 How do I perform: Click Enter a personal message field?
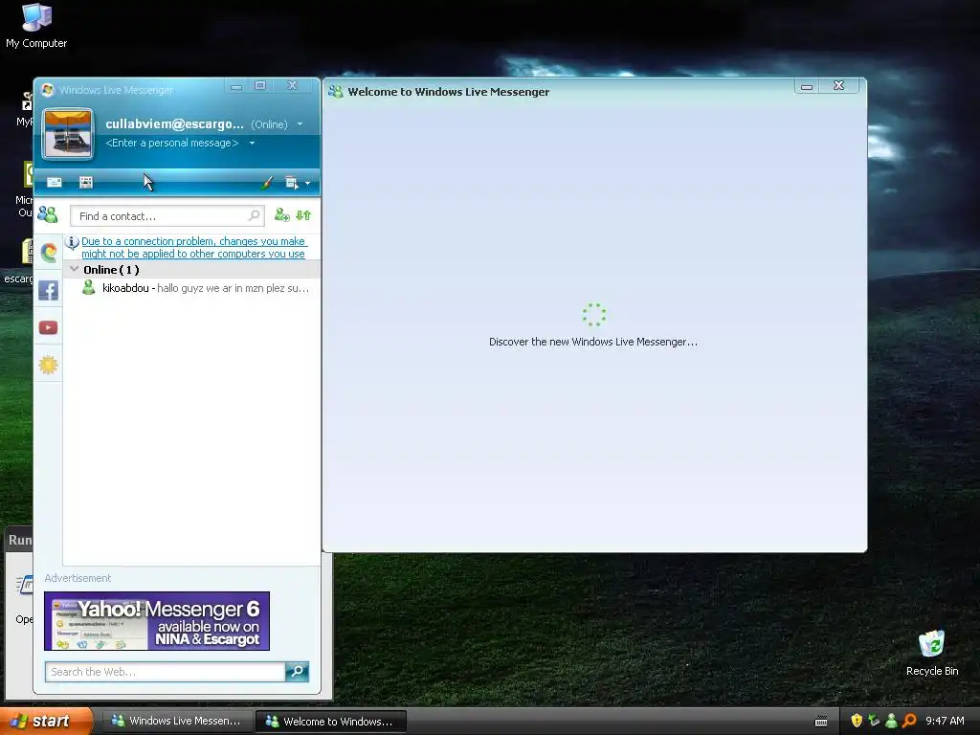point(172,144)
